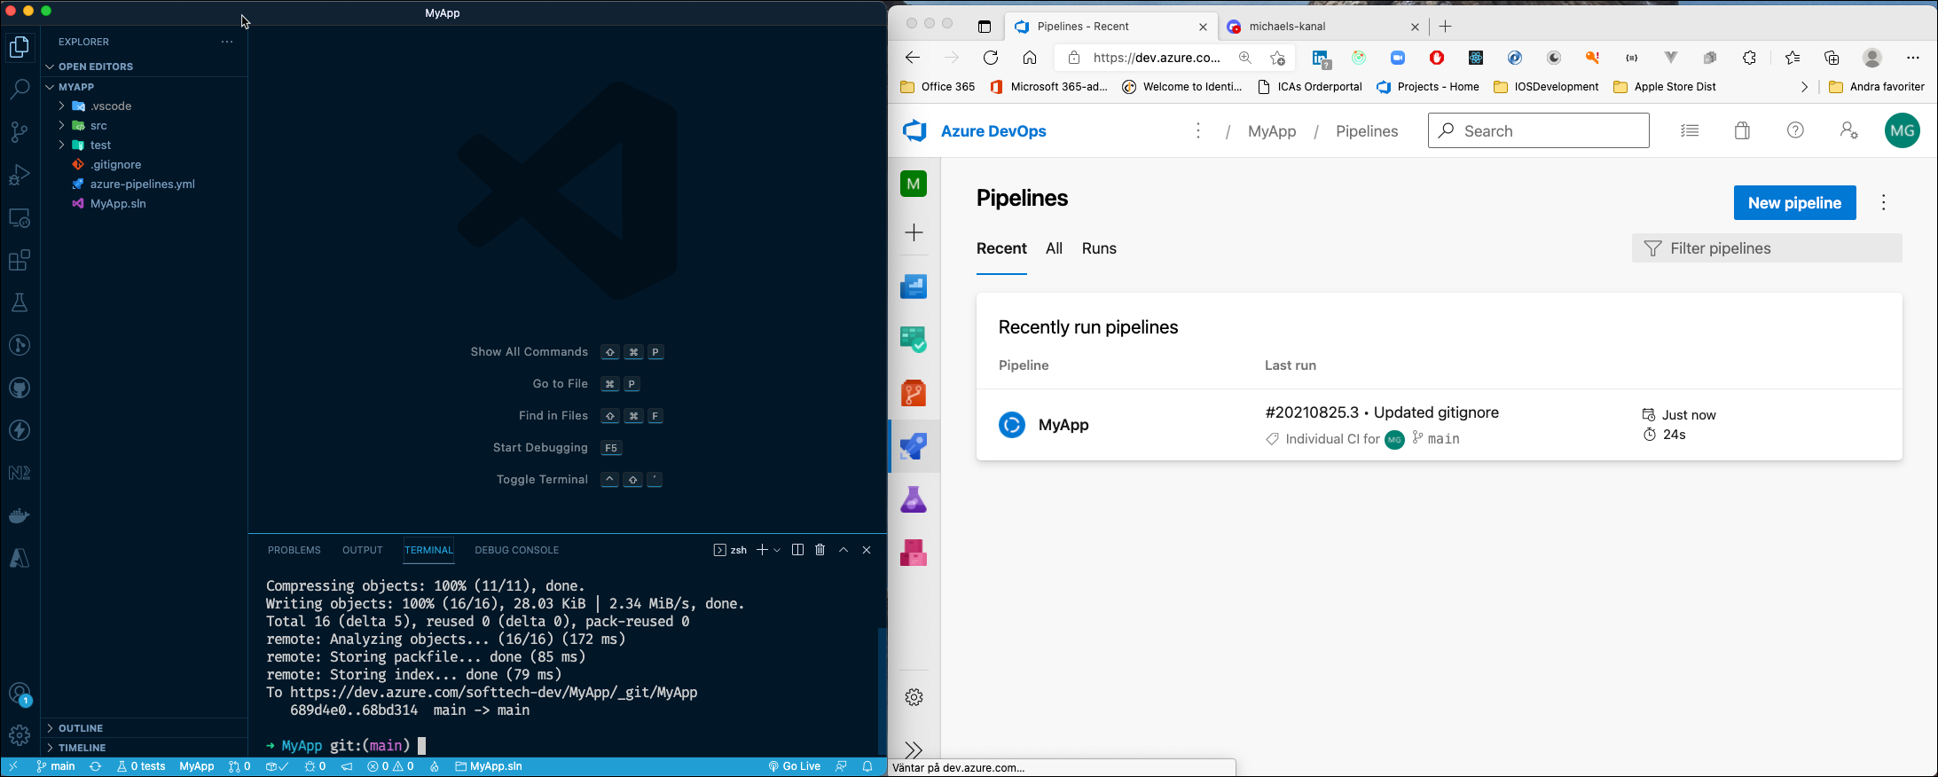Kill terminal with the trash icon
1938x777 pixels.
coord(820,550)
